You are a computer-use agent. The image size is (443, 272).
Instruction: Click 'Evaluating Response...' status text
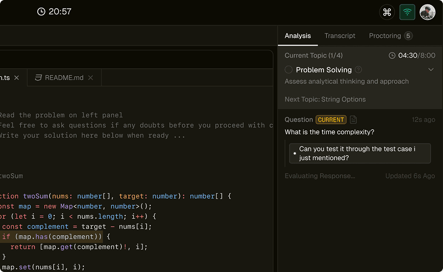tap(320, 176)
